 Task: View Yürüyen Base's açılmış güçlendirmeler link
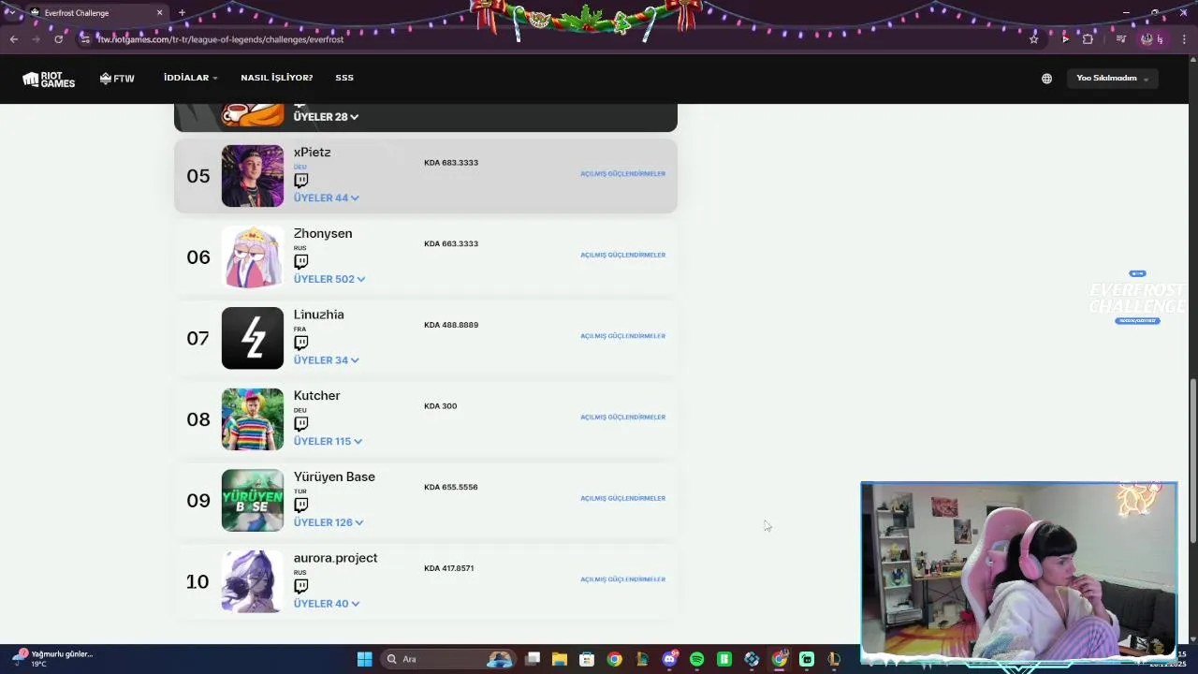point(622,498)
